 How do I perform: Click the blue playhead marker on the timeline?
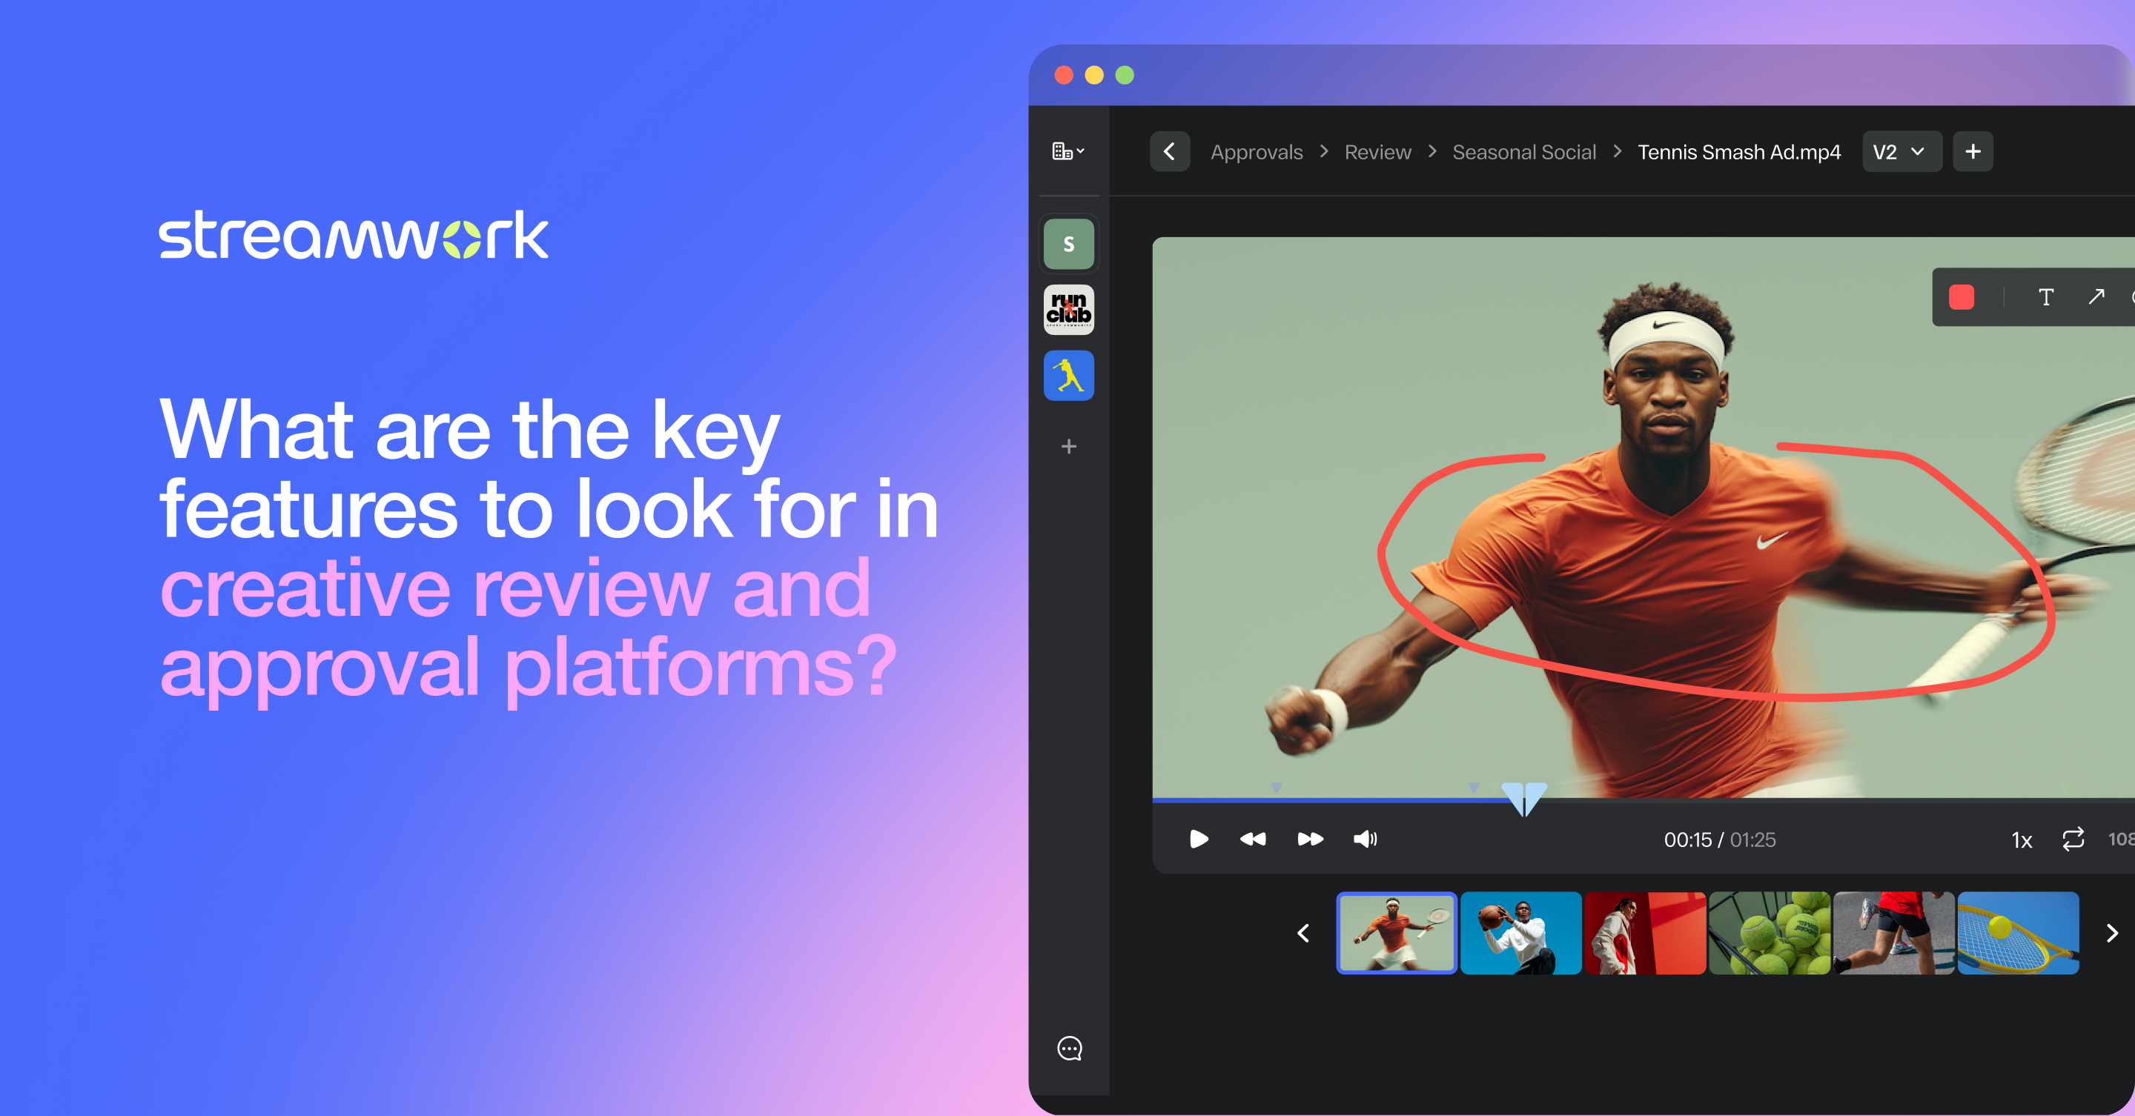(1523, 795)
